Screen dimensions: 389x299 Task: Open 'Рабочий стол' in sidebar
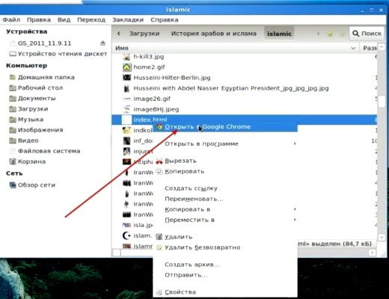coord(40,87)
